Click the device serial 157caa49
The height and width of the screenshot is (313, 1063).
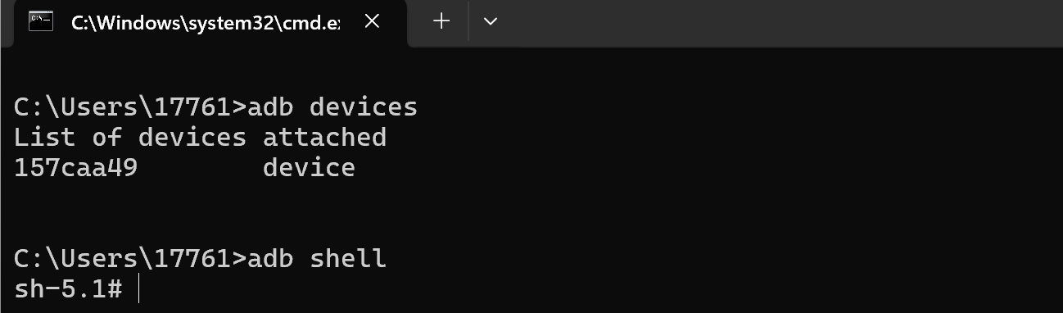point(75,169)
